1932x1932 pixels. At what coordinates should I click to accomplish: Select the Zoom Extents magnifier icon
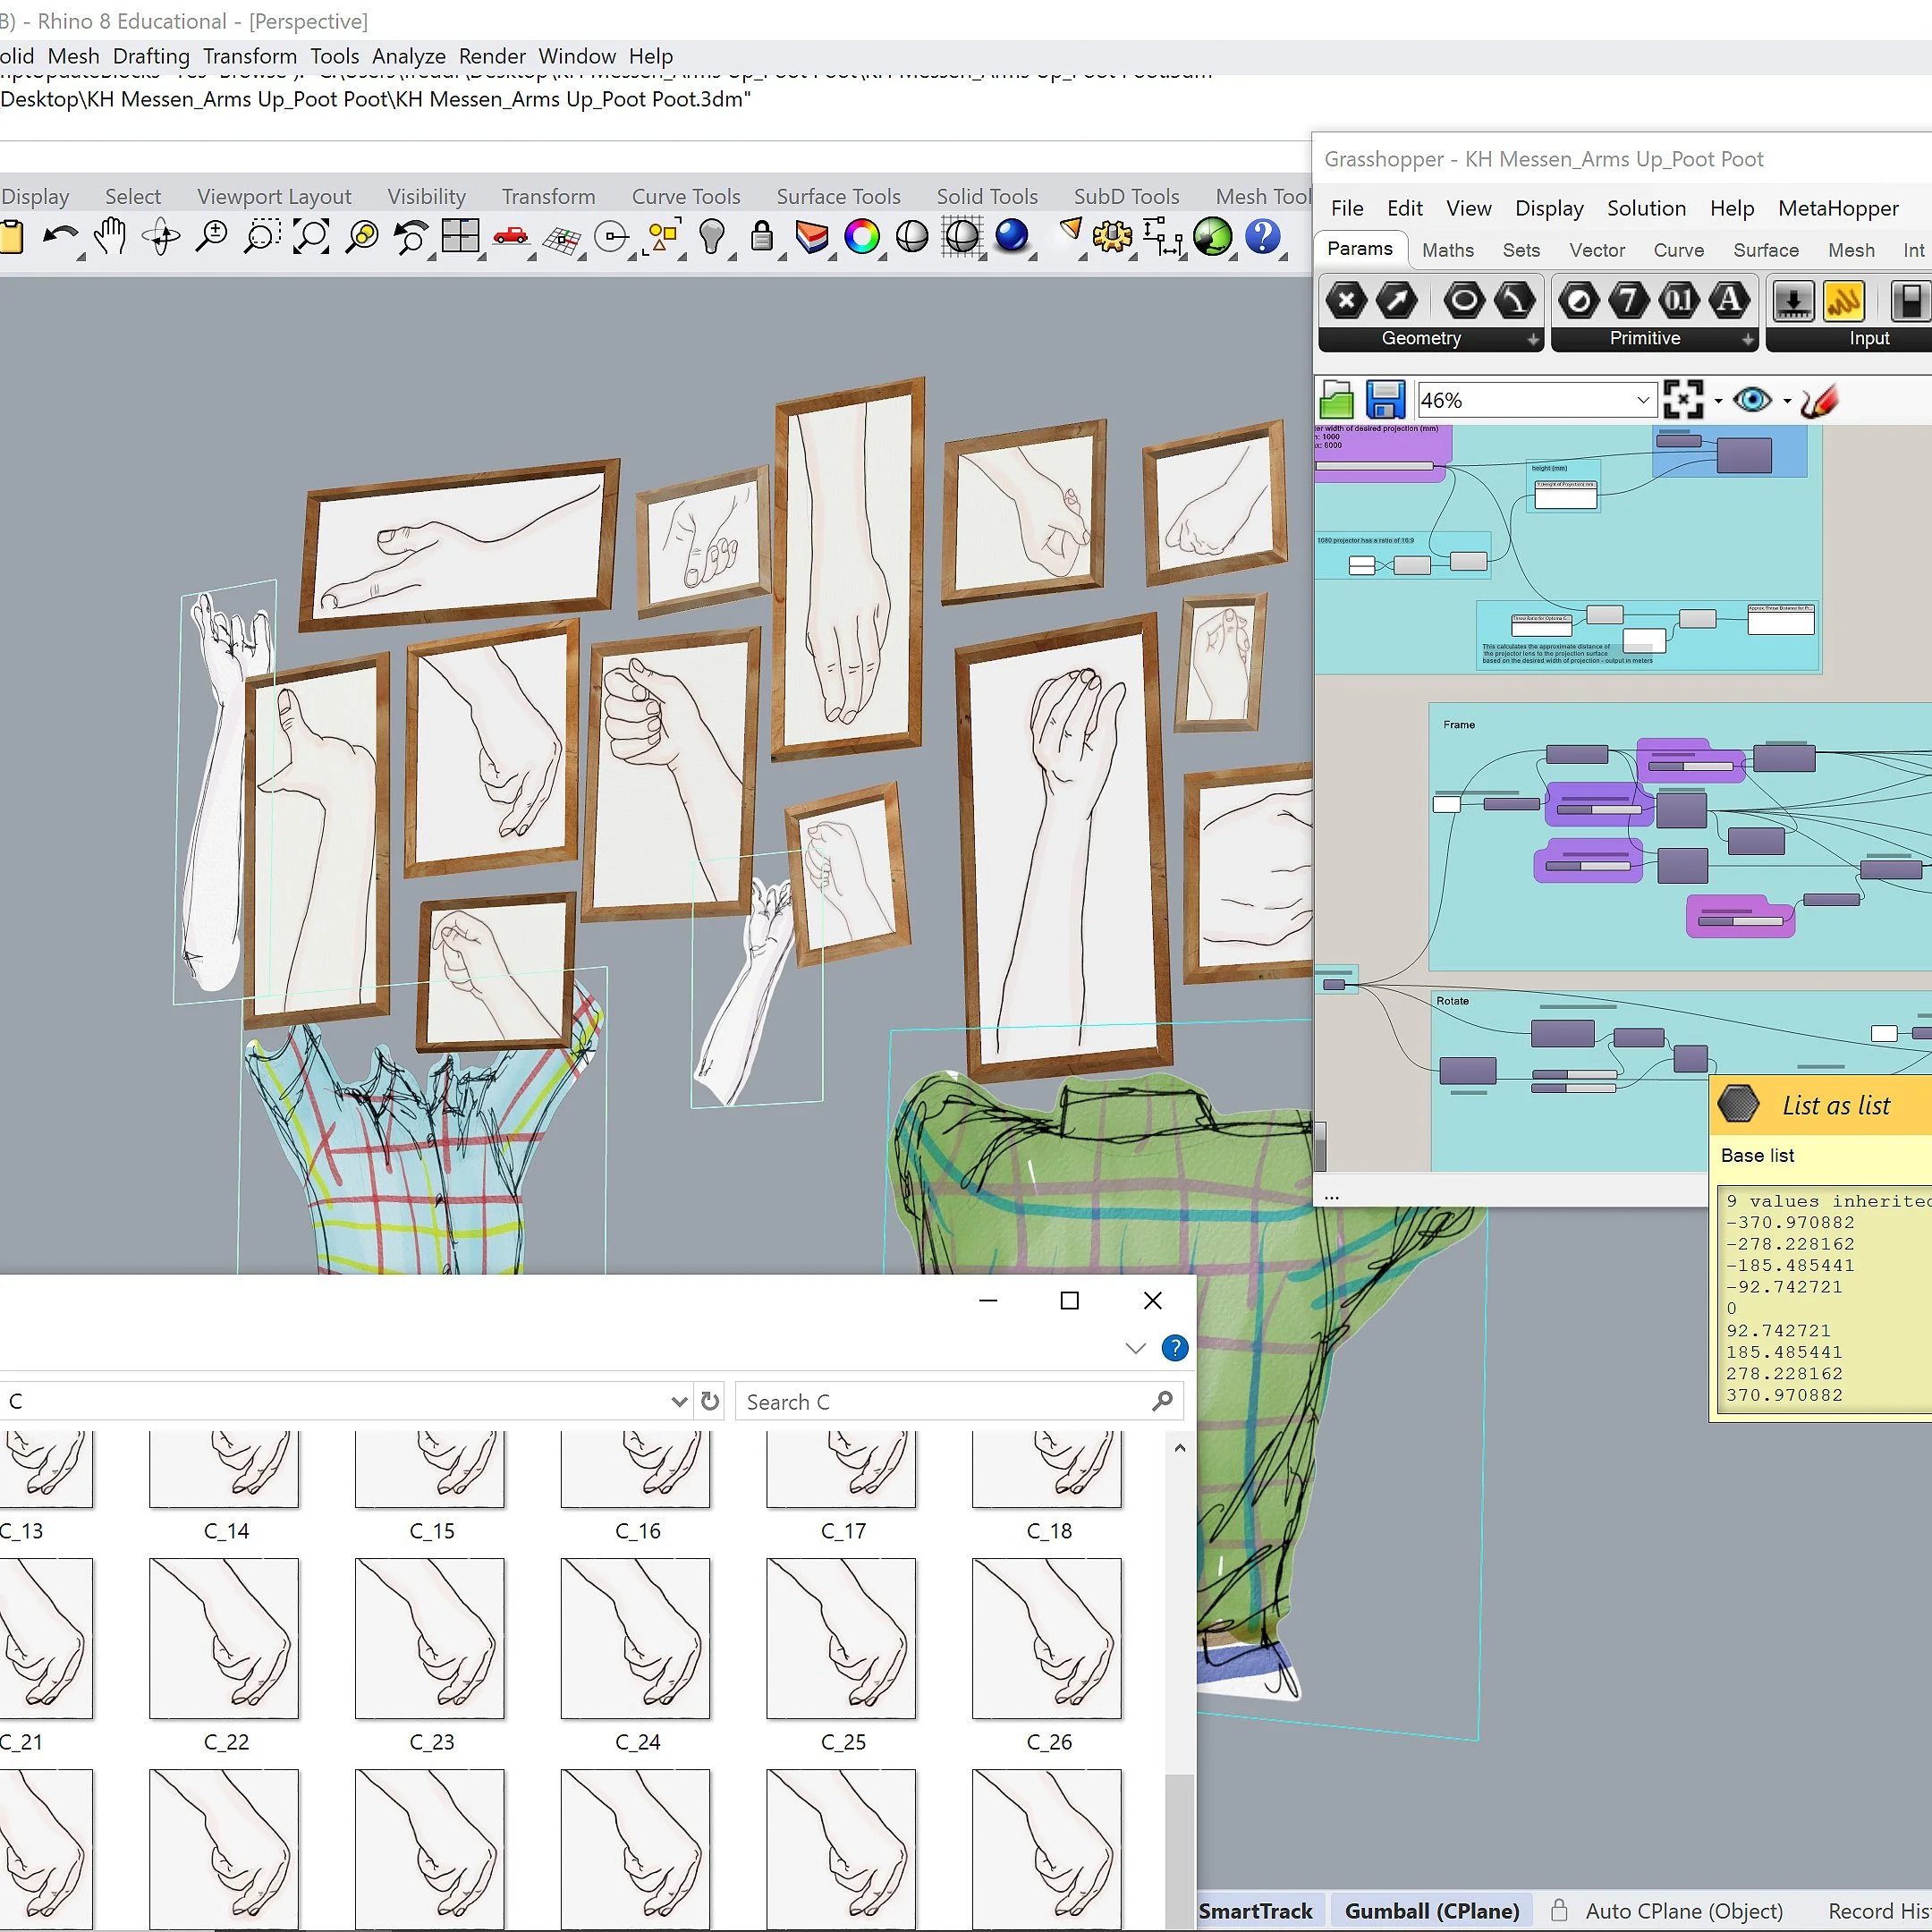[311, 237]
